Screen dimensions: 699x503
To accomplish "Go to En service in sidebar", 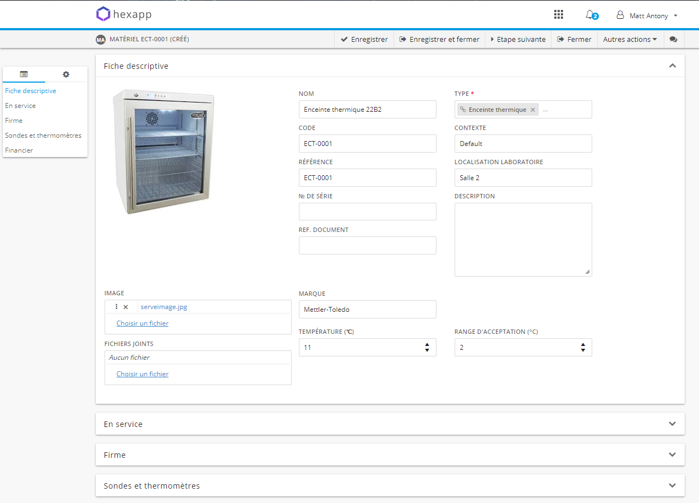I will pos(20,106).
